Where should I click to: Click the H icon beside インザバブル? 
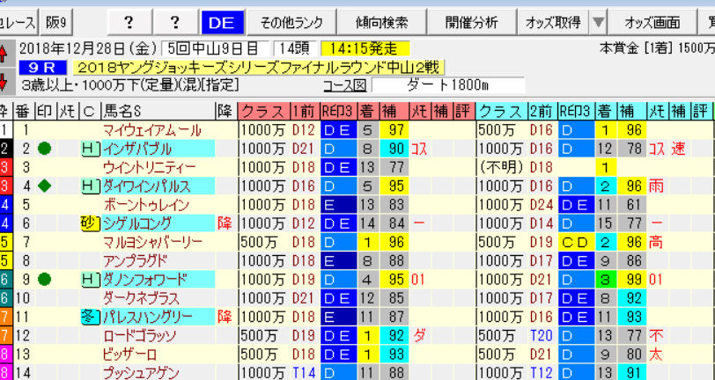[x=91, y=149]
